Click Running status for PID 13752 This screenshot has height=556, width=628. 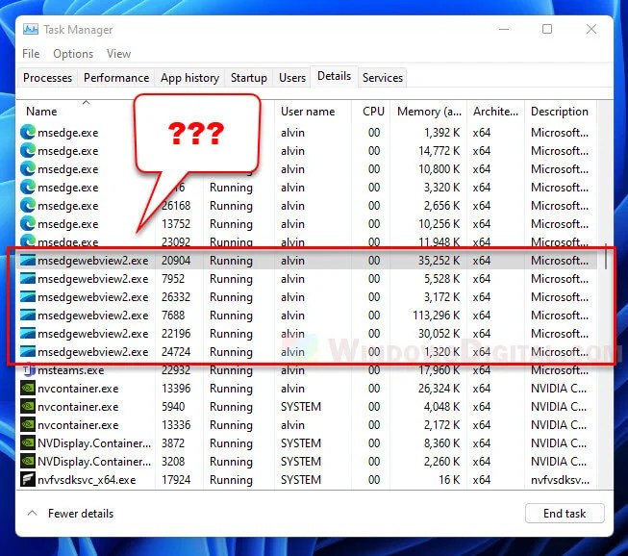[x=231, y=224]
